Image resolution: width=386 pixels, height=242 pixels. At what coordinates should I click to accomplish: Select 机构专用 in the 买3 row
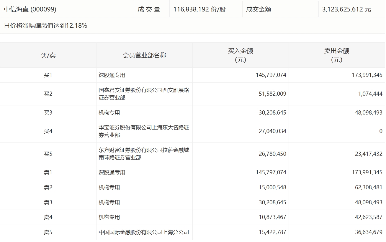coord(109,113)
